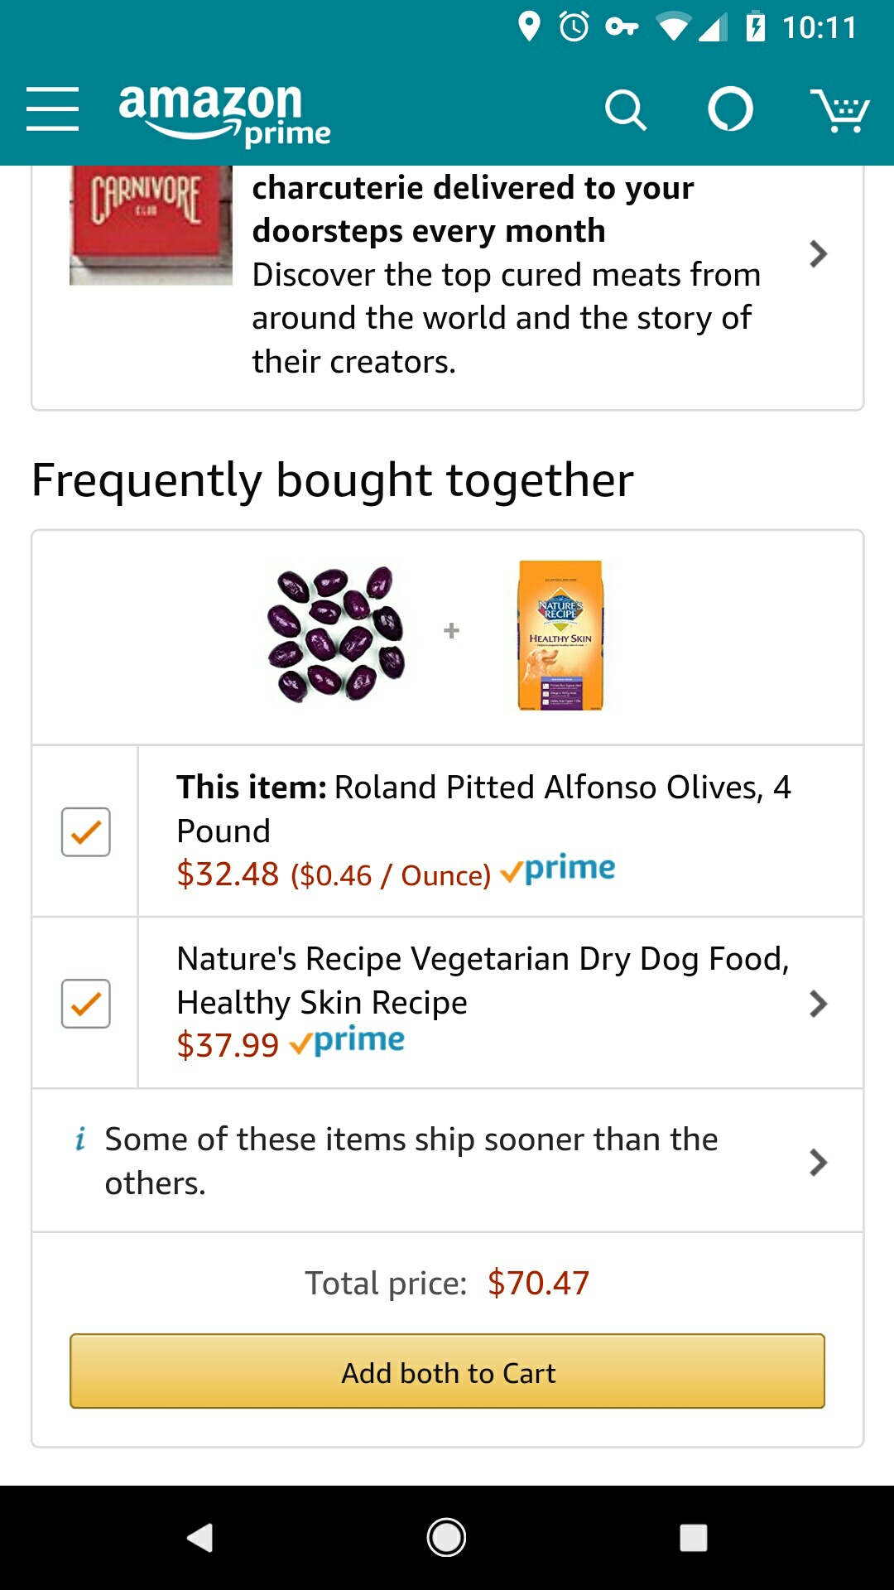
Task: Tap the Nature's Recipe bag thumbnail
Action: pos(560,635)
